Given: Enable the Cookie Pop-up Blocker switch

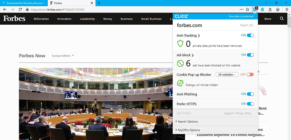Looking at the screenshot, I should [250, 75].
